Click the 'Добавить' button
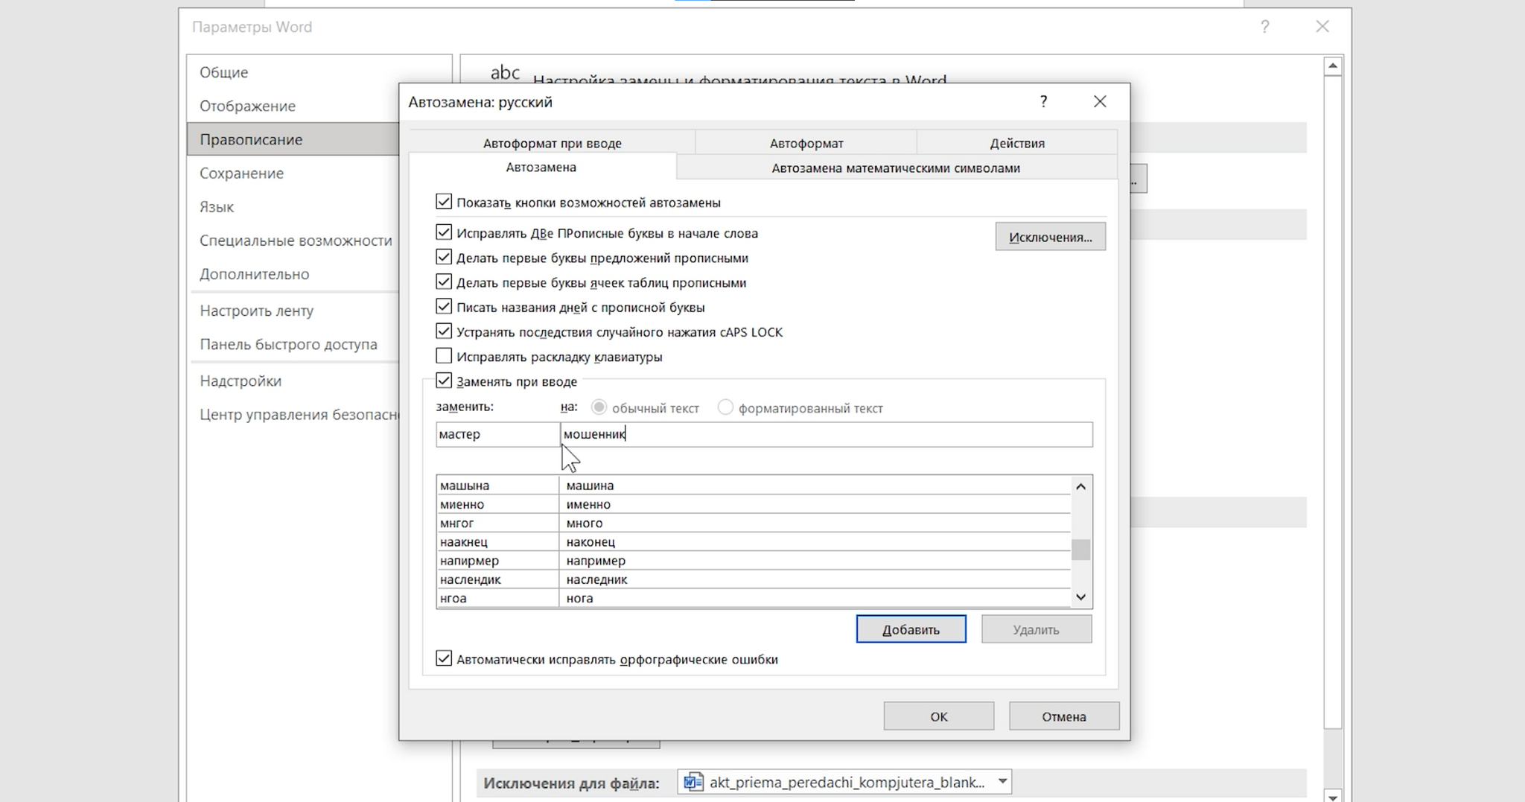 (911, 629)
